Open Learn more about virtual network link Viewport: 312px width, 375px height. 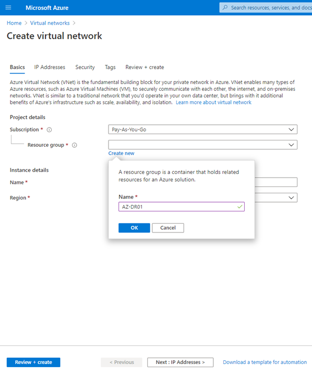pyautogui.click(x=213, y=102)
